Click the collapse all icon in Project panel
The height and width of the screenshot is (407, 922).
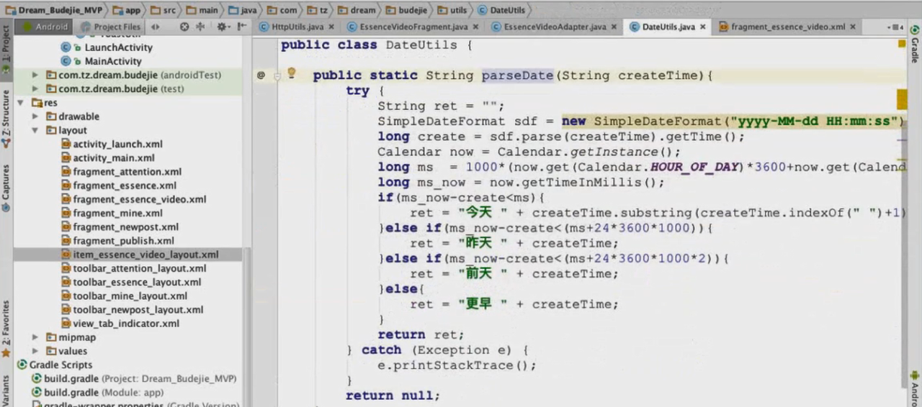pyautogui.click(x=200, y=27)
